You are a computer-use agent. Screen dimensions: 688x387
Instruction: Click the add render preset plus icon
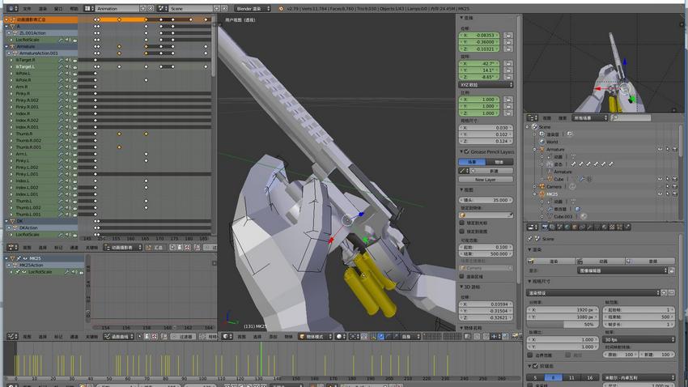tap(664, 292)
